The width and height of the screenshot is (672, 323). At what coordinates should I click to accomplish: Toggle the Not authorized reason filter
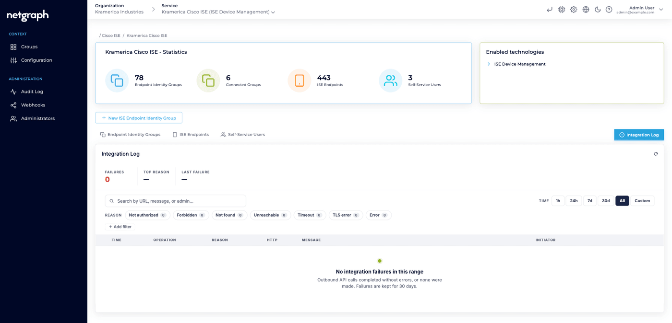click(147, 215)
